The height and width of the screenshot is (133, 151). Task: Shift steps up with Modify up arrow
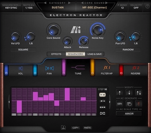(120, 93)
